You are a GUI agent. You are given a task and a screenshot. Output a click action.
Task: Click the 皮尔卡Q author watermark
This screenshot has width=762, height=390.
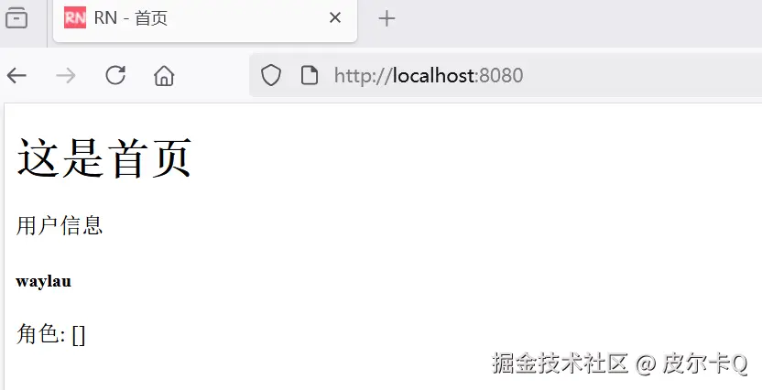(705, 363)
